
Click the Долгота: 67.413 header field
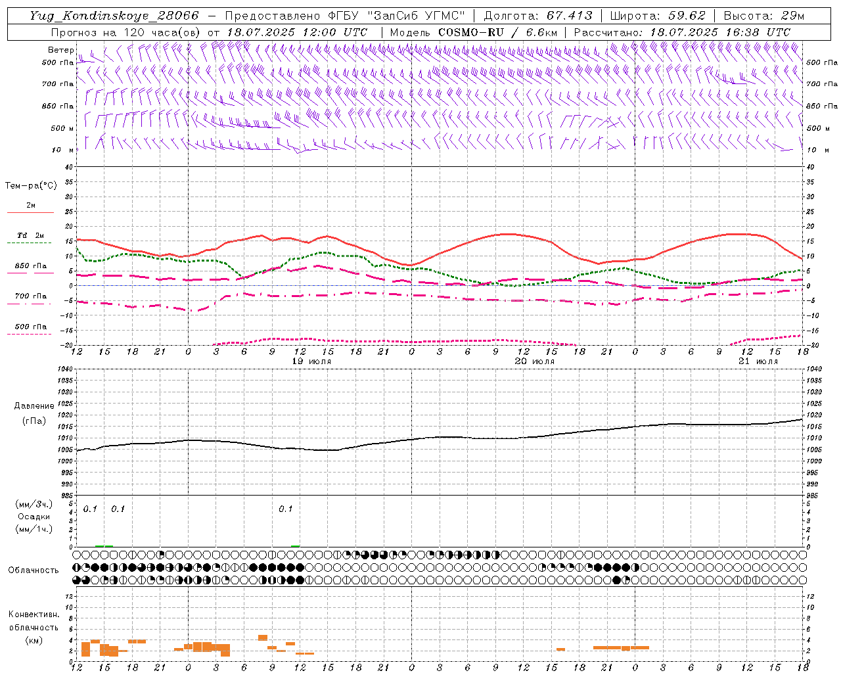click(537, 16)
